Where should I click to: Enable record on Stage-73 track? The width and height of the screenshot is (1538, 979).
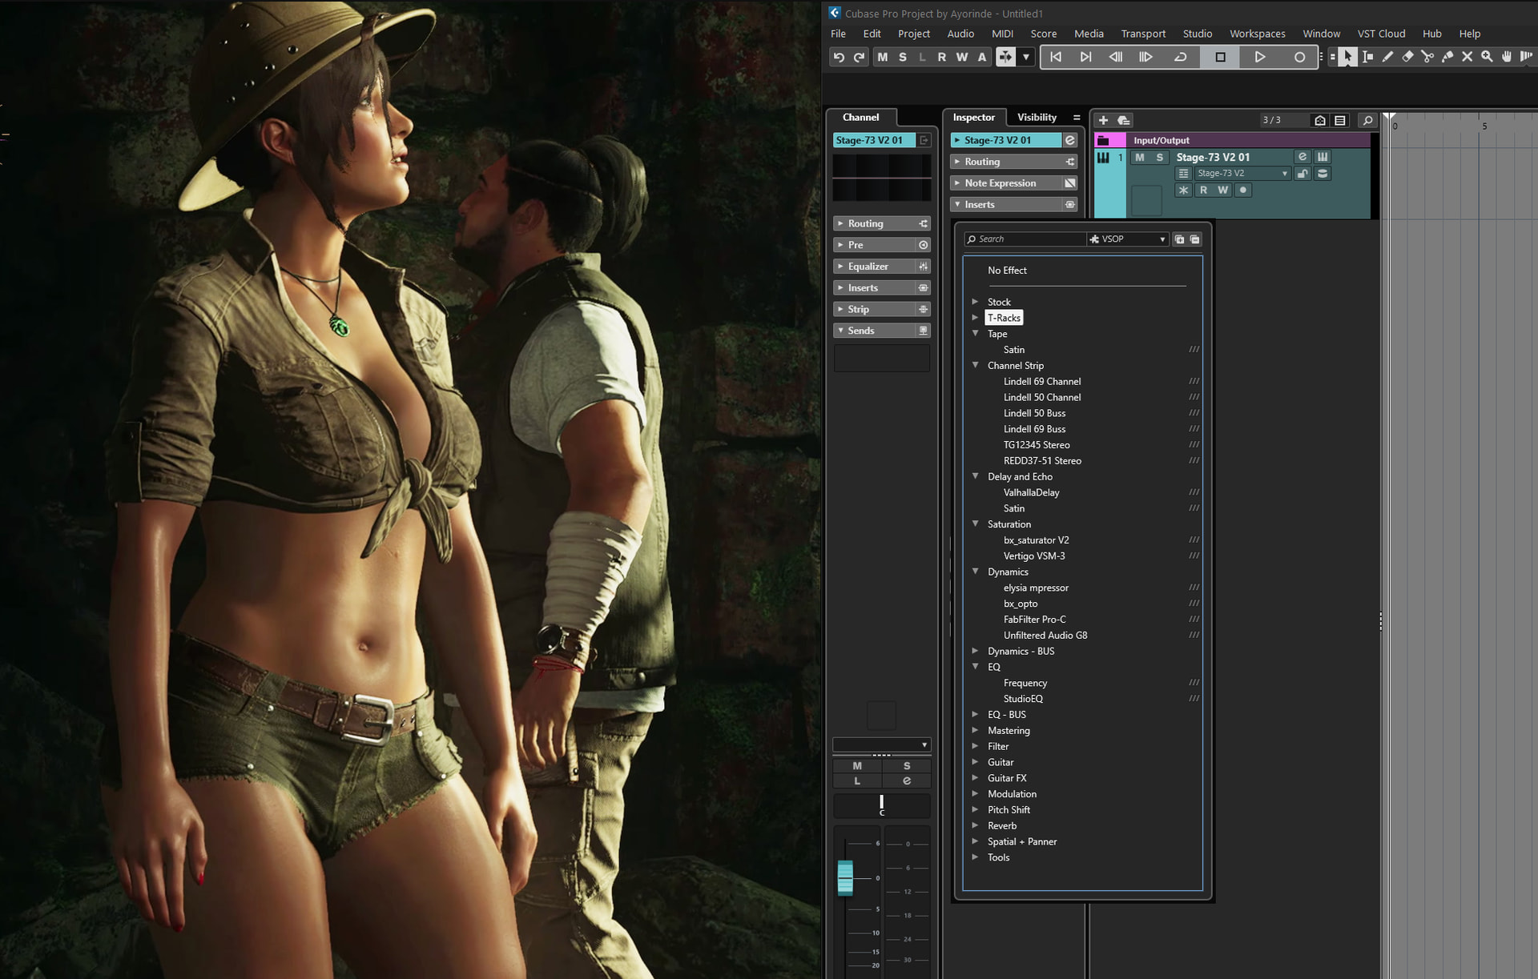1242,191
